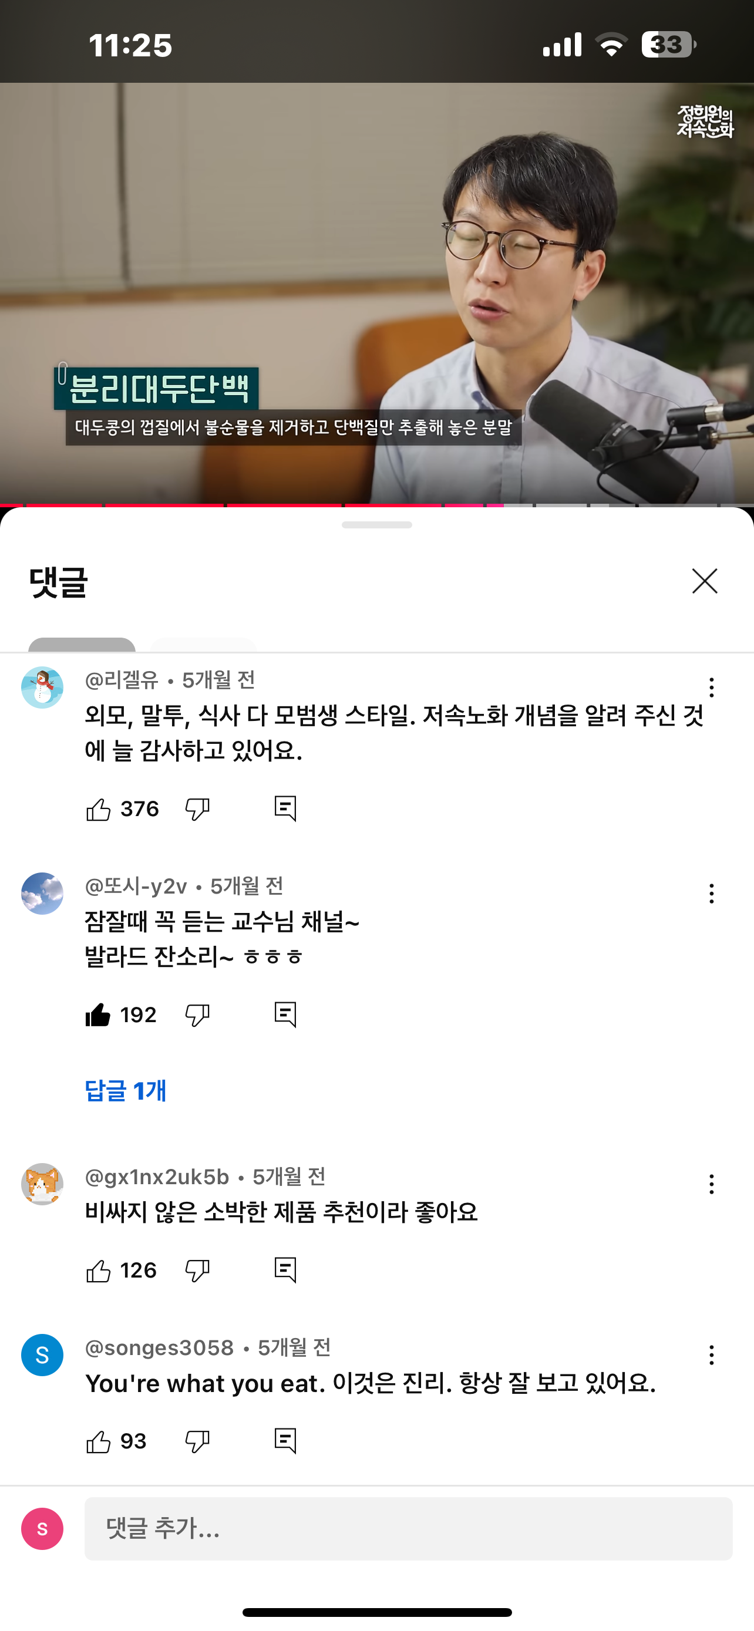Like the comment by @리겔유
This screenshot has height=1631, width=754.
(x=98, y=809)
